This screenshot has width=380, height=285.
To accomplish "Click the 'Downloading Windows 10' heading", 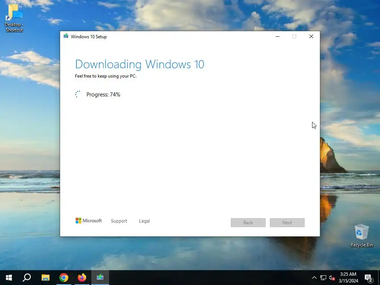I will [140, 64].
